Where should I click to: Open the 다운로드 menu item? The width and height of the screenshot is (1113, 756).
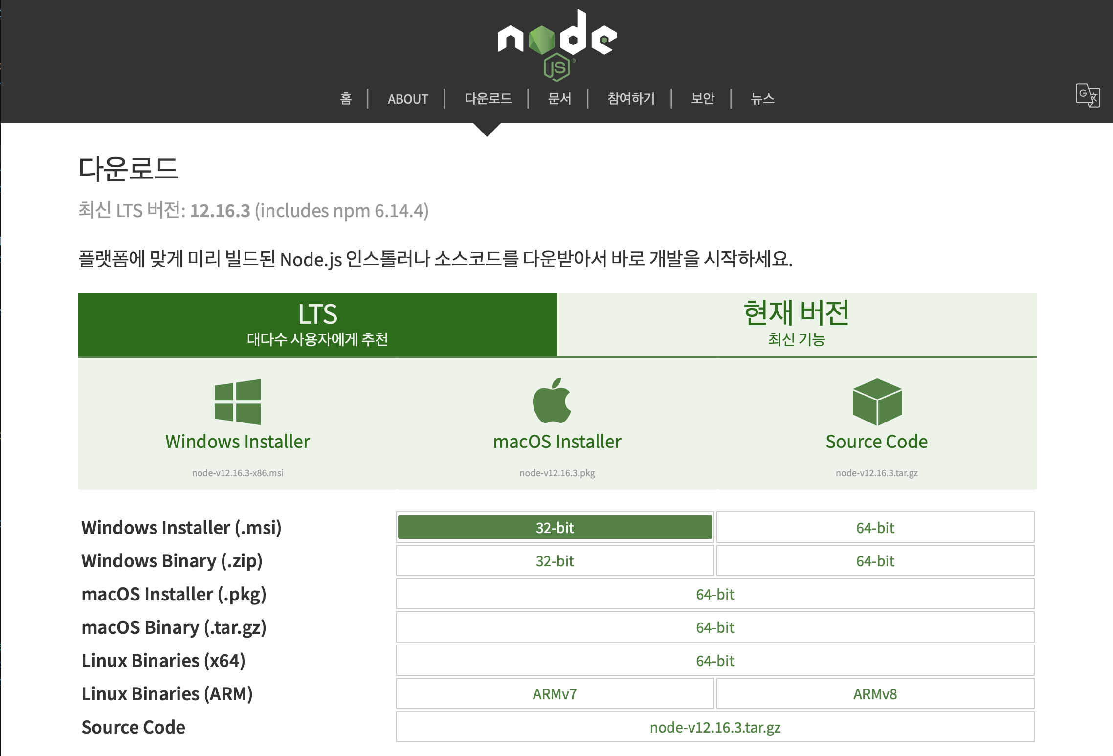point(488,99)
